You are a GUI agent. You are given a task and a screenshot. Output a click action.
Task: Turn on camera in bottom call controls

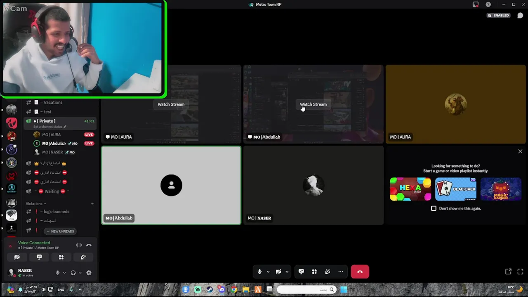[x=278, y=272]
